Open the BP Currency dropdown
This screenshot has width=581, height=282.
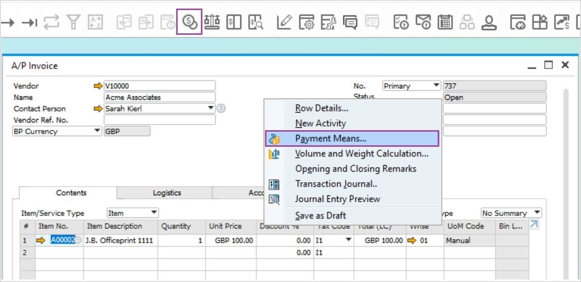tap(97, 131)
